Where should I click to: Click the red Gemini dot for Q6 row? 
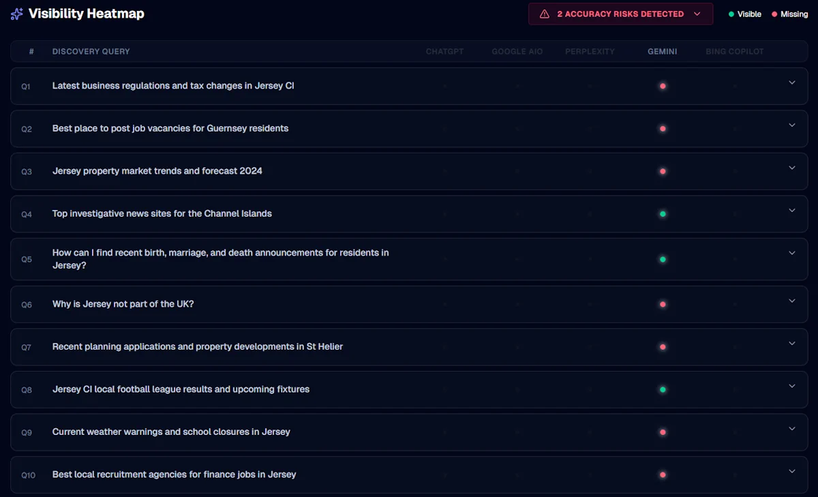[663, 305]
